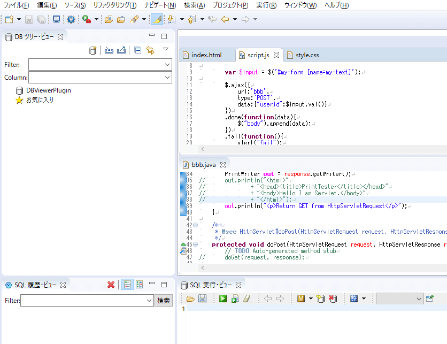Open the ヘルプ(H) menu
Viewport: 447px width, 344px height.
[337, 5]
